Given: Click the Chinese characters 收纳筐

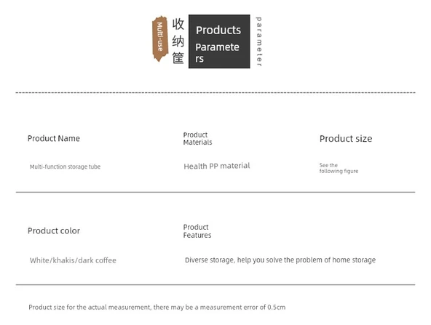Looking at the screenshot, I should pos(178,41).
